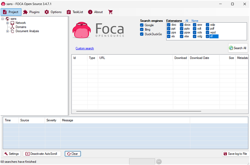
Task: Click the results horizontal scrollbar
Action: (x=138, y=111)
